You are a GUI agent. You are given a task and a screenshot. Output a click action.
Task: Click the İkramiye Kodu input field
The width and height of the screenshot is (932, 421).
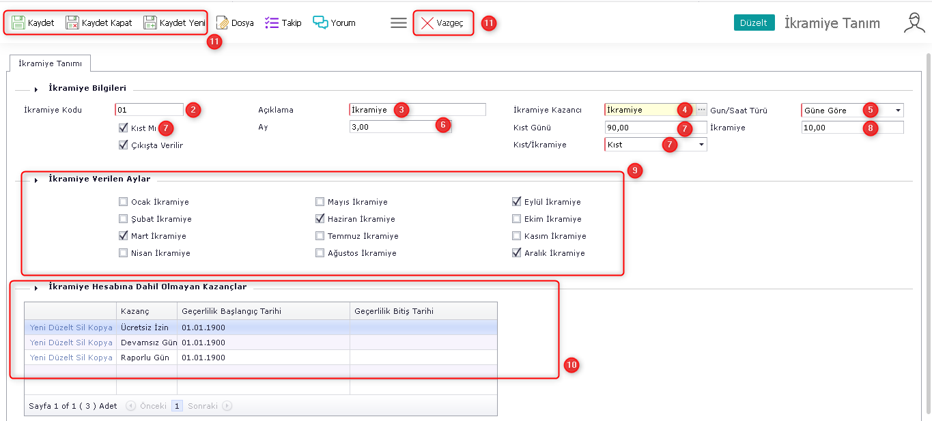(x=149, y=110)
